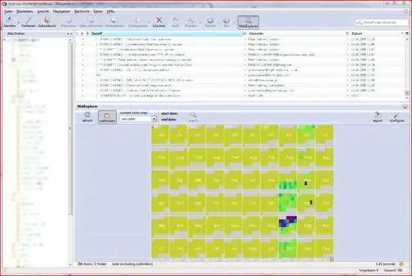This screenshot has width=412, height=276.
Task: Click the Weiterleiten forward icon
Action: coord(115,22)
